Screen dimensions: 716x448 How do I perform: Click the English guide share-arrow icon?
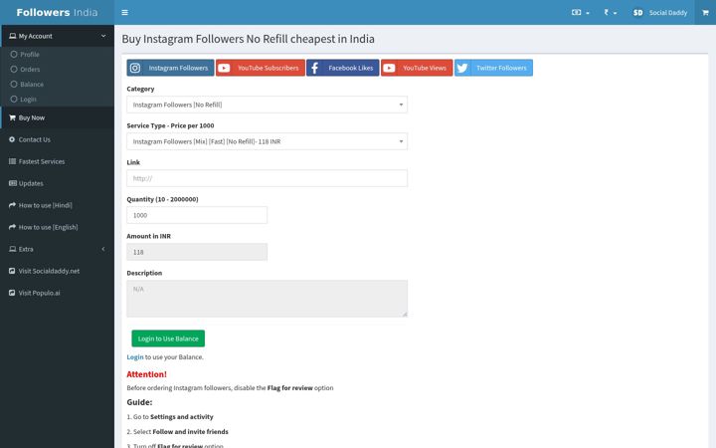[x=12, y=227]
